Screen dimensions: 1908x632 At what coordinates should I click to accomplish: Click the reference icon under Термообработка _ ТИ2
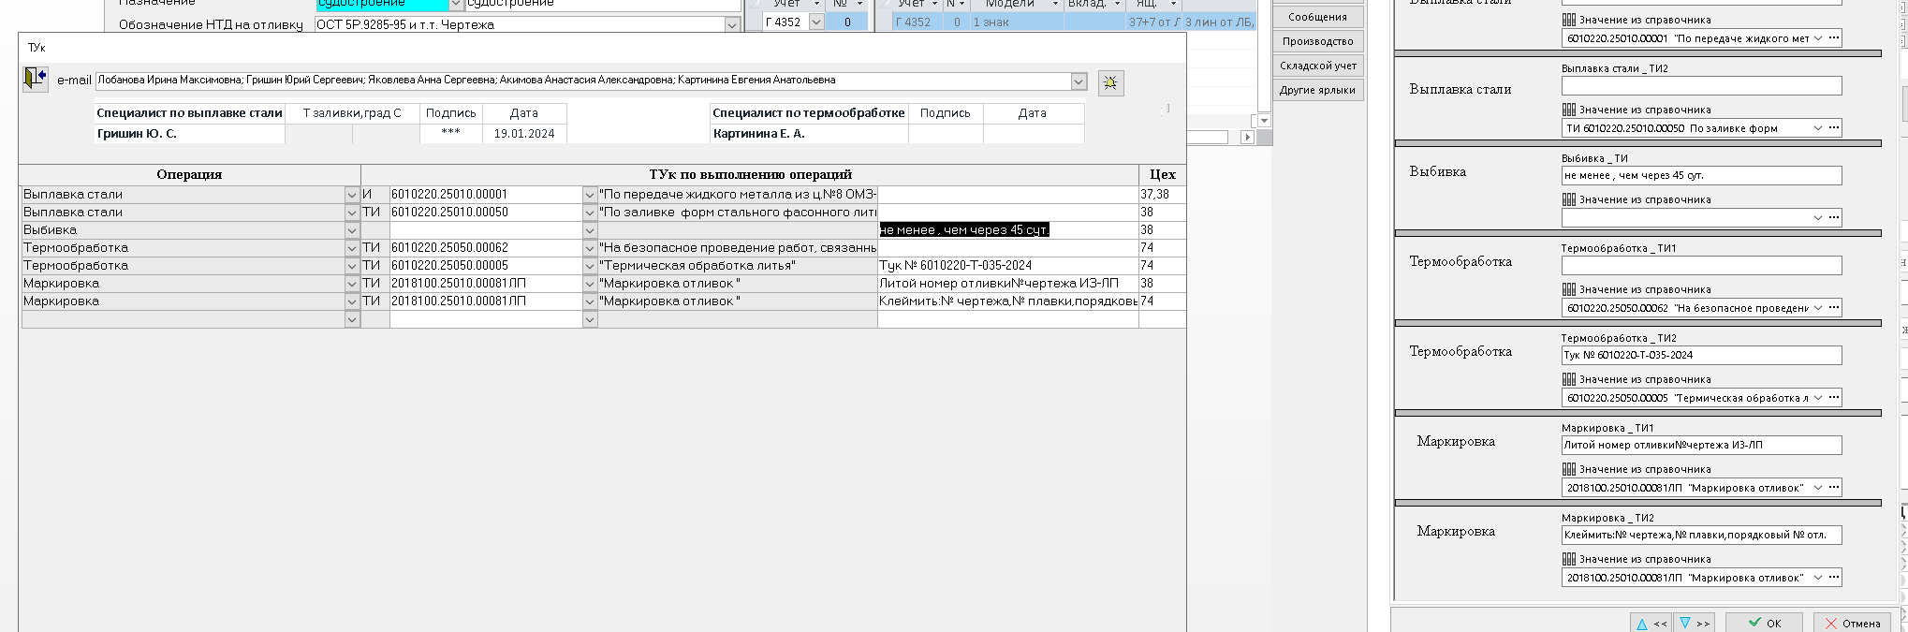click(1569, 379)
